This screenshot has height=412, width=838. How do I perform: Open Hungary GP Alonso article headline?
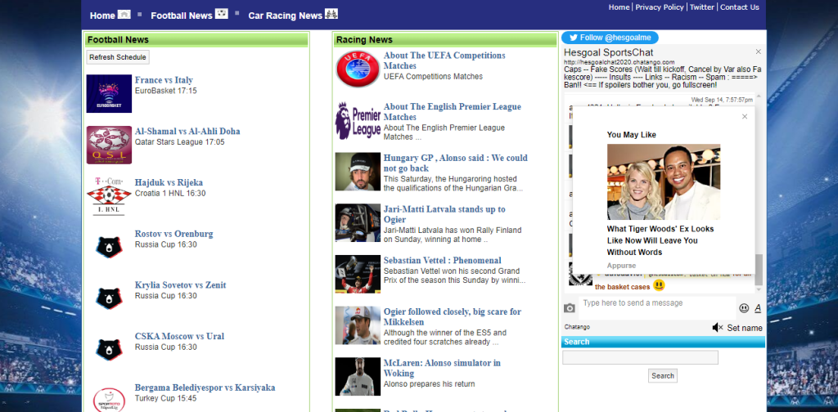(455, 163)
